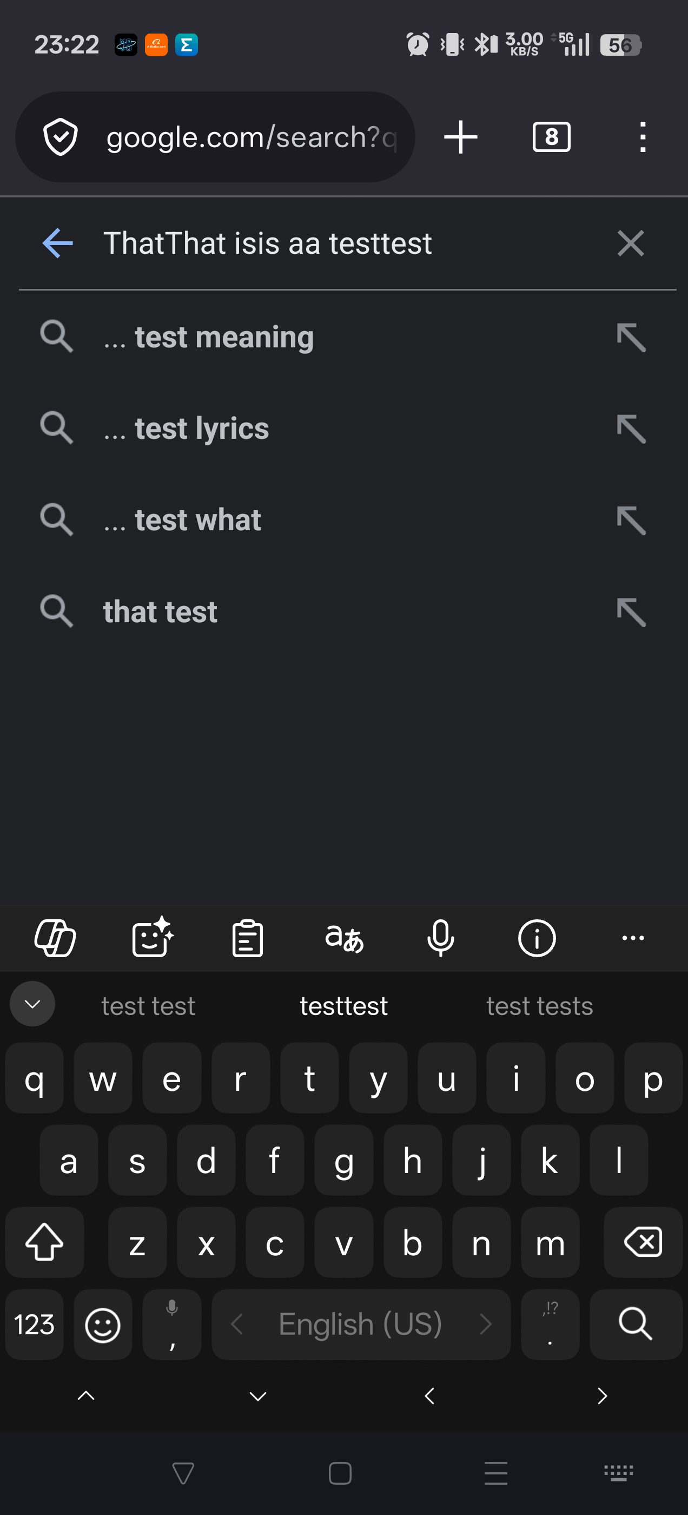Start voice typing with microphone icon
This screenshot has height=1515, width=688.
(x=440, y=938)
